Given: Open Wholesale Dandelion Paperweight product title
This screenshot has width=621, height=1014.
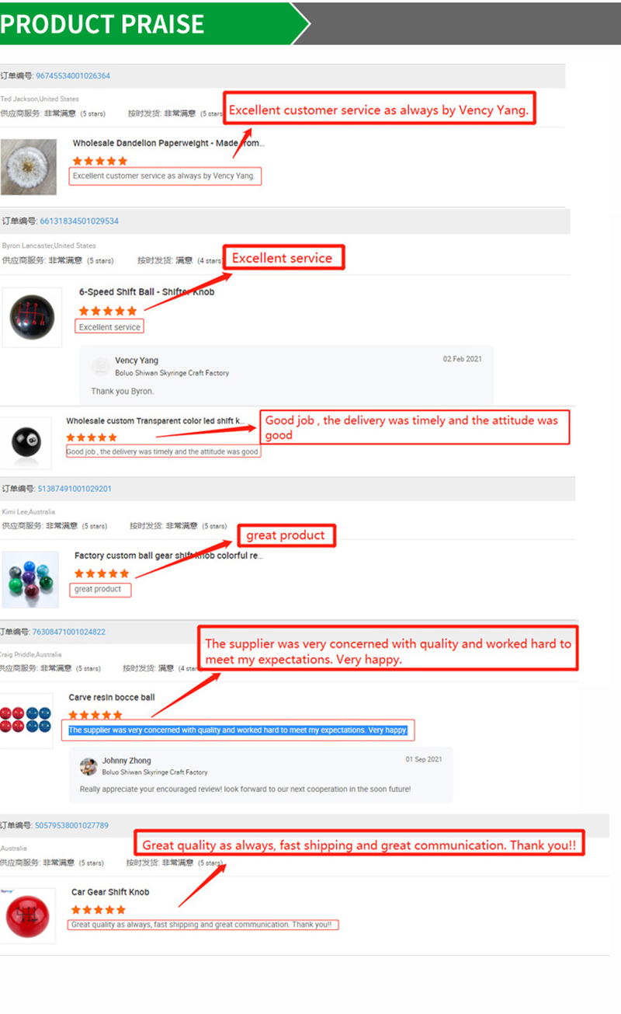Looking at the screenshot, I should tap(168, 144).
